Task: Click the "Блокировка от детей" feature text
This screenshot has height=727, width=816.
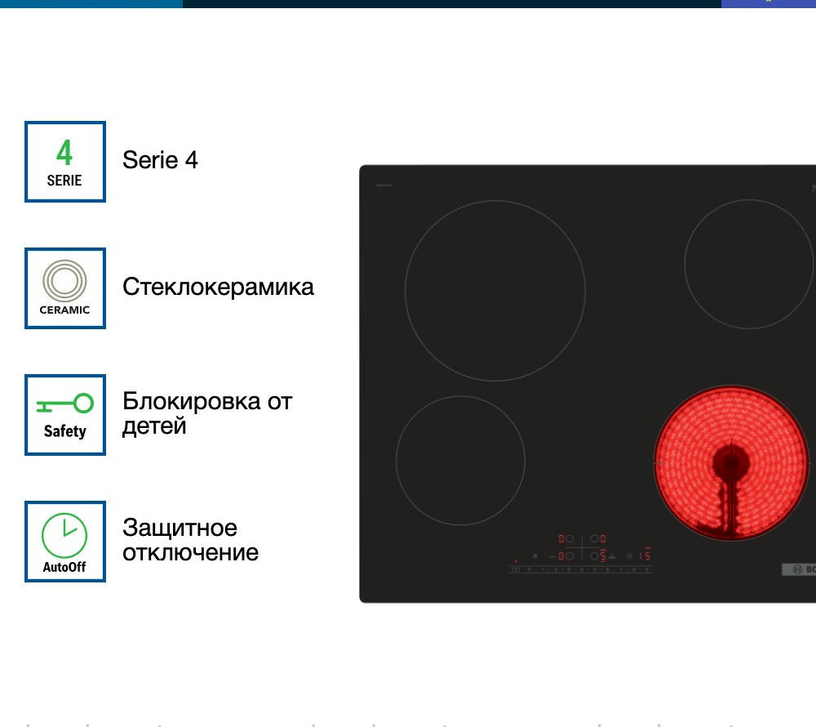Action: tap(206, 413)
